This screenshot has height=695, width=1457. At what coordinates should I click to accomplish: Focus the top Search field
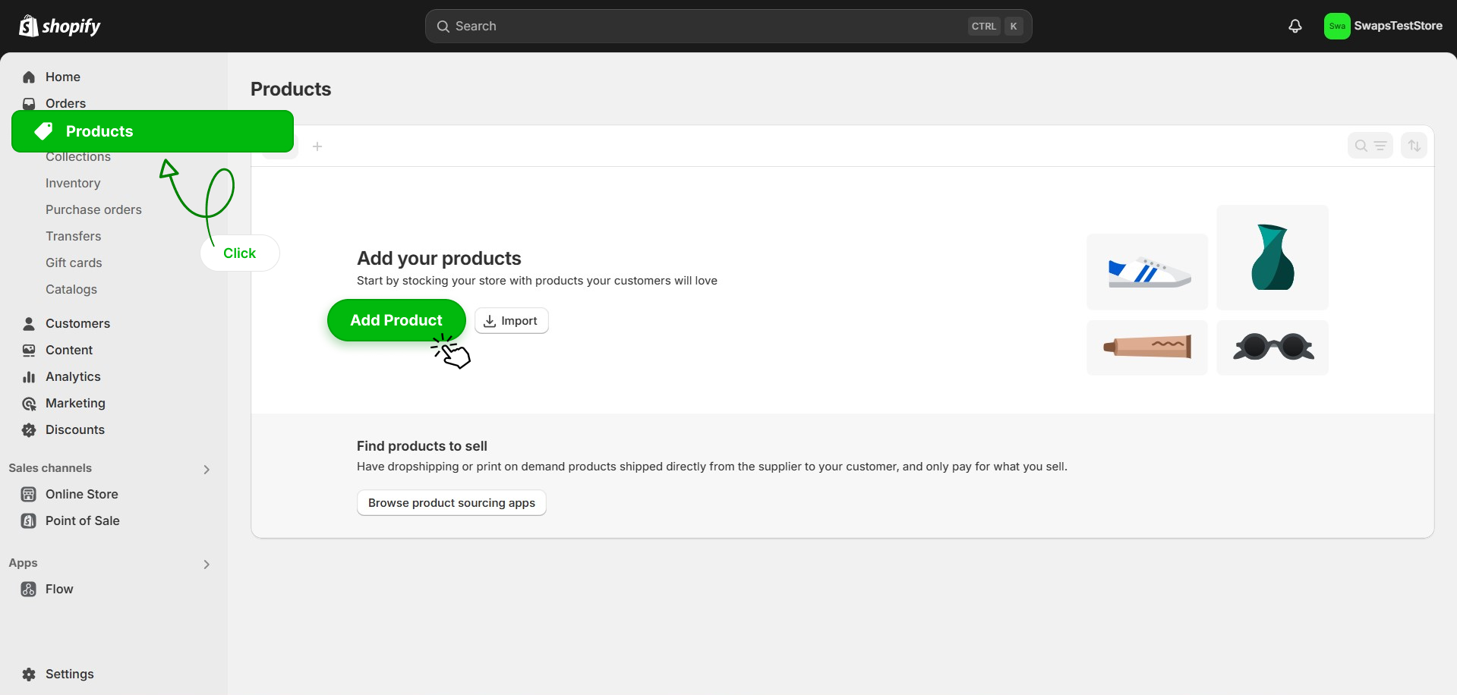click(x=706, y=27)
